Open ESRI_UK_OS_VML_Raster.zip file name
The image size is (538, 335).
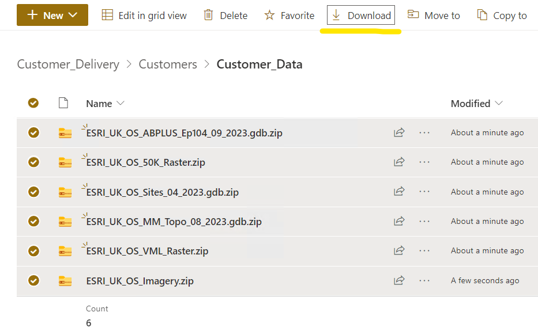[147, 251]
